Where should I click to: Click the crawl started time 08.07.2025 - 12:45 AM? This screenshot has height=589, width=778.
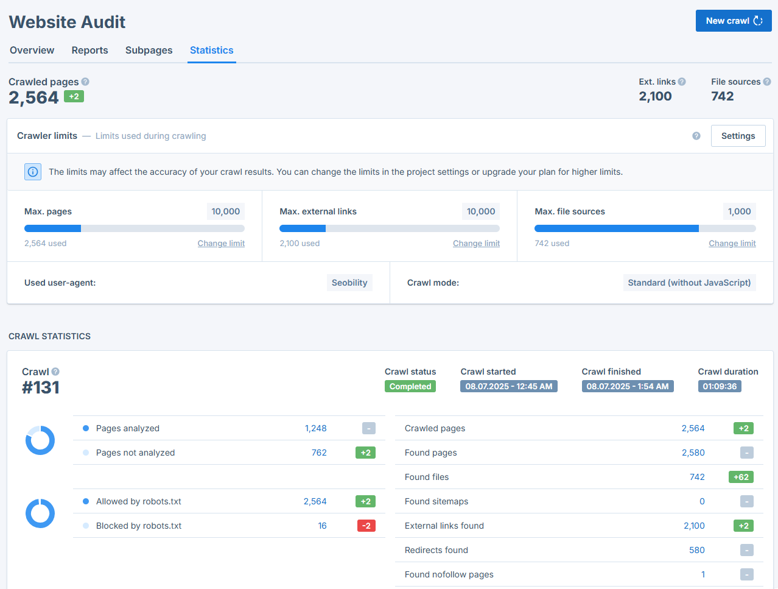point(509,386)
